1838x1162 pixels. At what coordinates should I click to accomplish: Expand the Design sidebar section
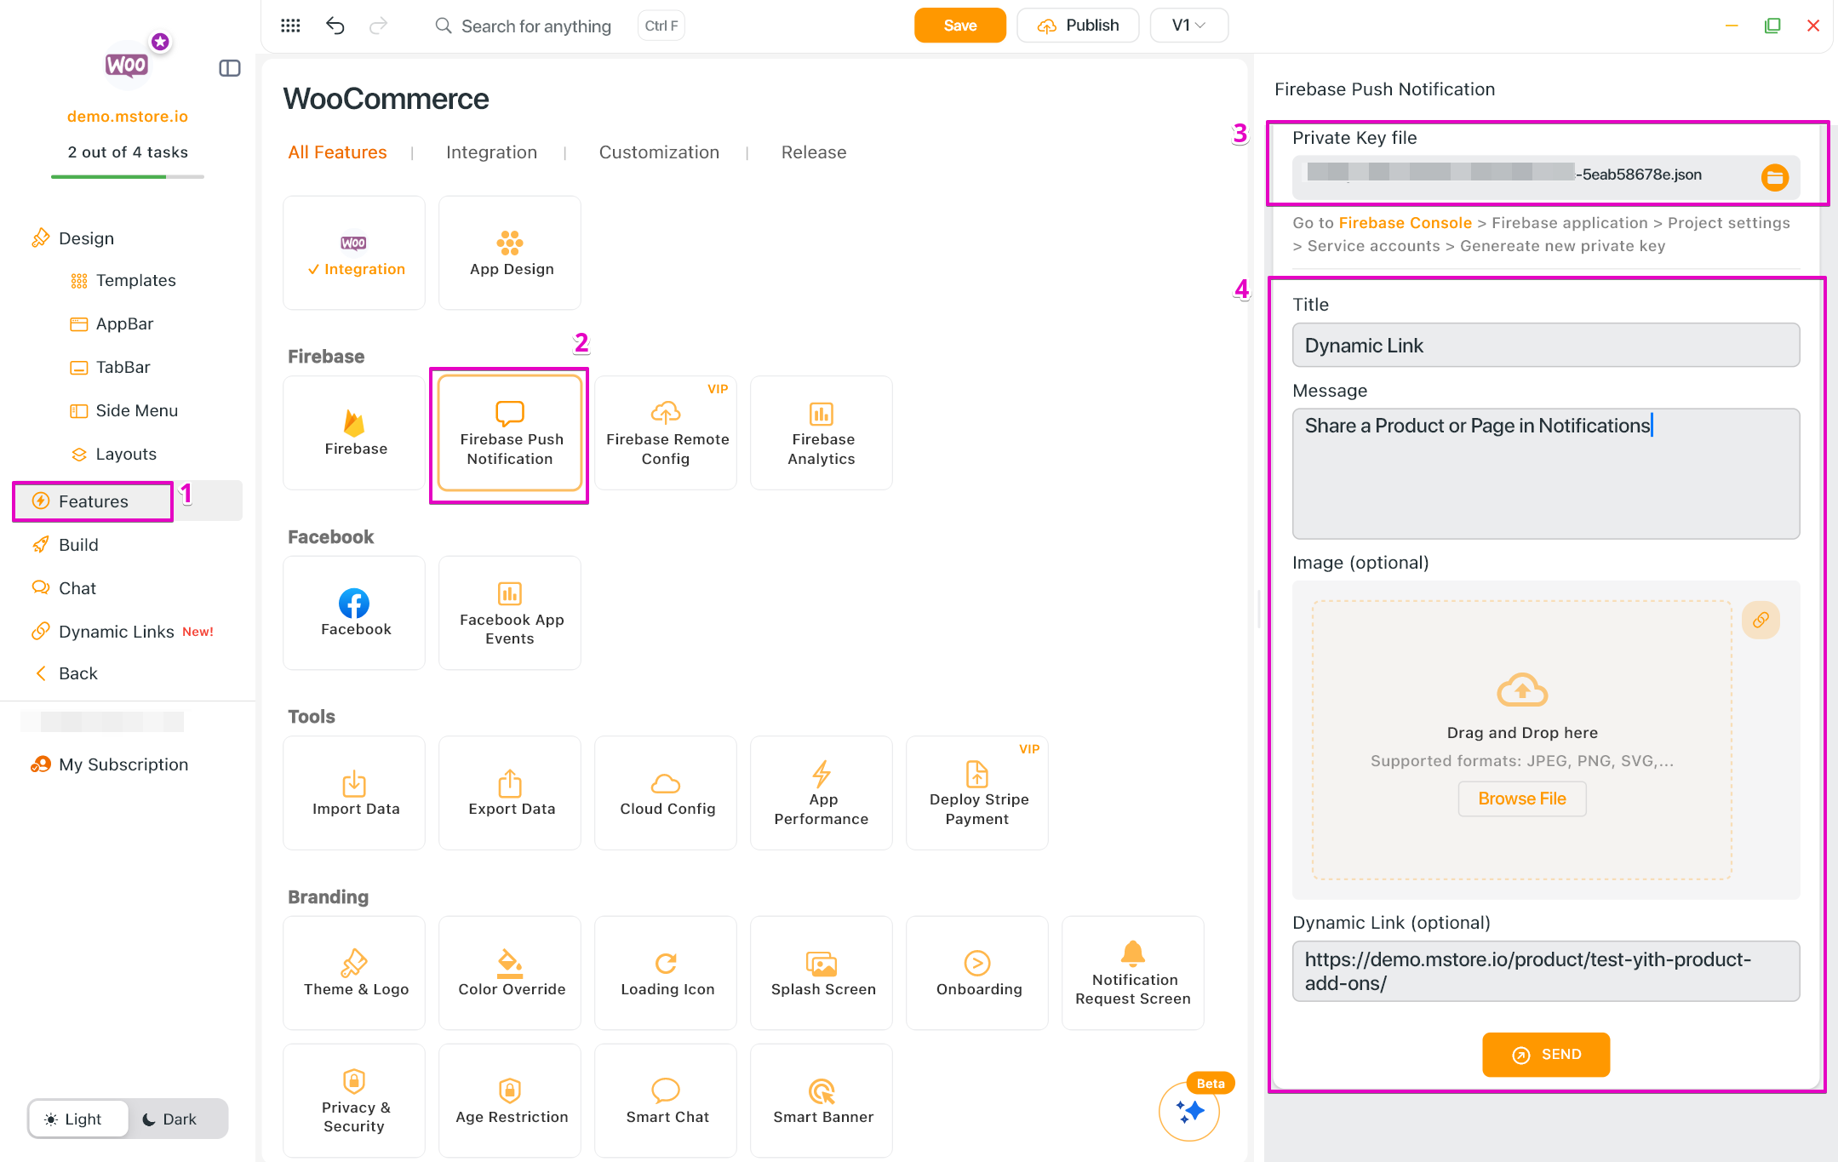[86, 238]
